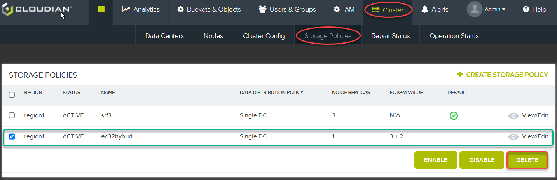Click the plus icon for Create Storage Policy
This screenshot has width=557, height=180.
click(x=460, y=75)
